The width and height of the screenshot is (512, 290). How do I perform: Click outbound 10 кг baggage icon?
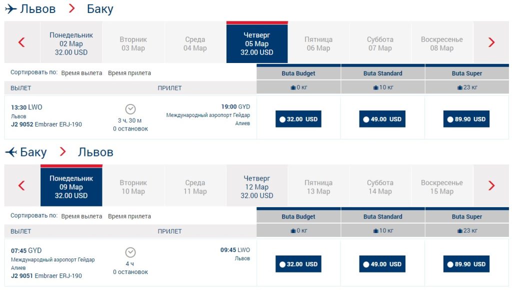[376, 87]
